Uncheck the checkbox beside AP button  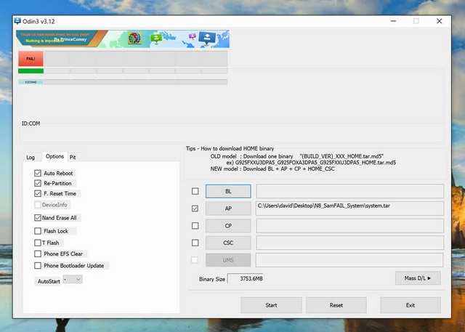tap(195, 208)
